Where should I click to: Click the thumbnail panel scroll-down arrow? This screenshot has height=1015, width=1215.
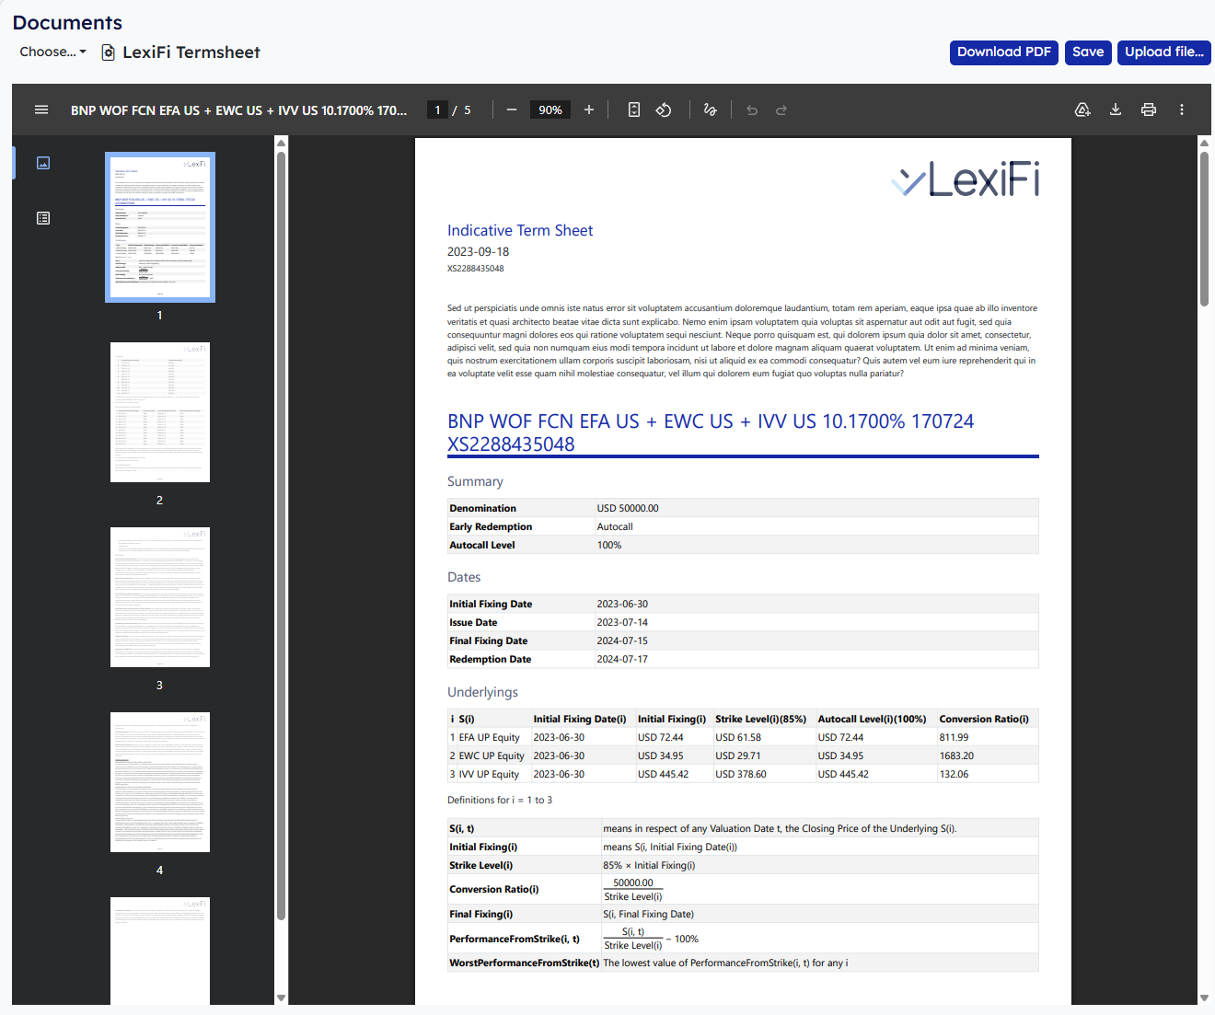(282, 998)
